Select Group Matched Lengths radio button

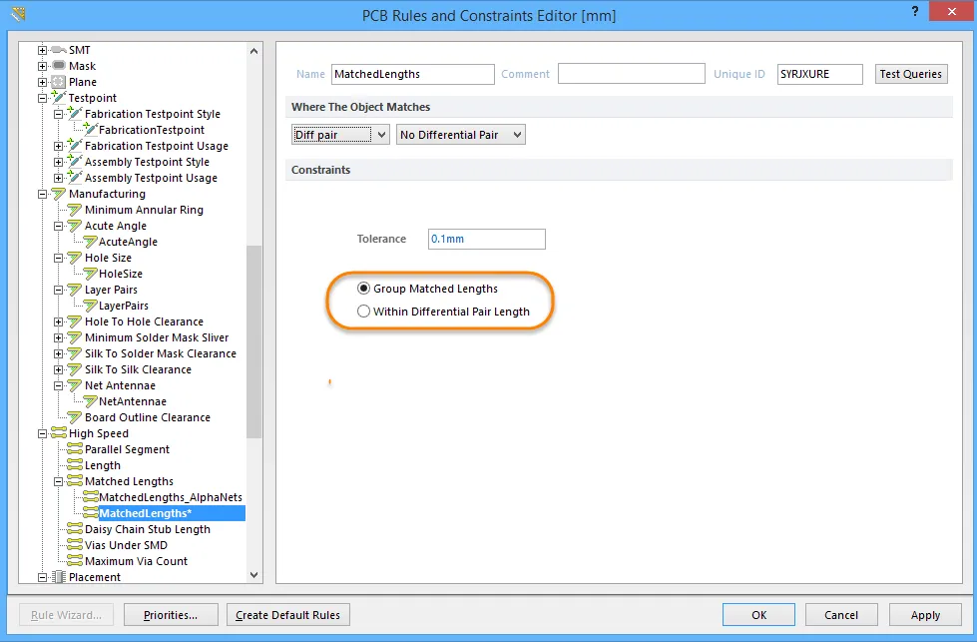point(364,288)
